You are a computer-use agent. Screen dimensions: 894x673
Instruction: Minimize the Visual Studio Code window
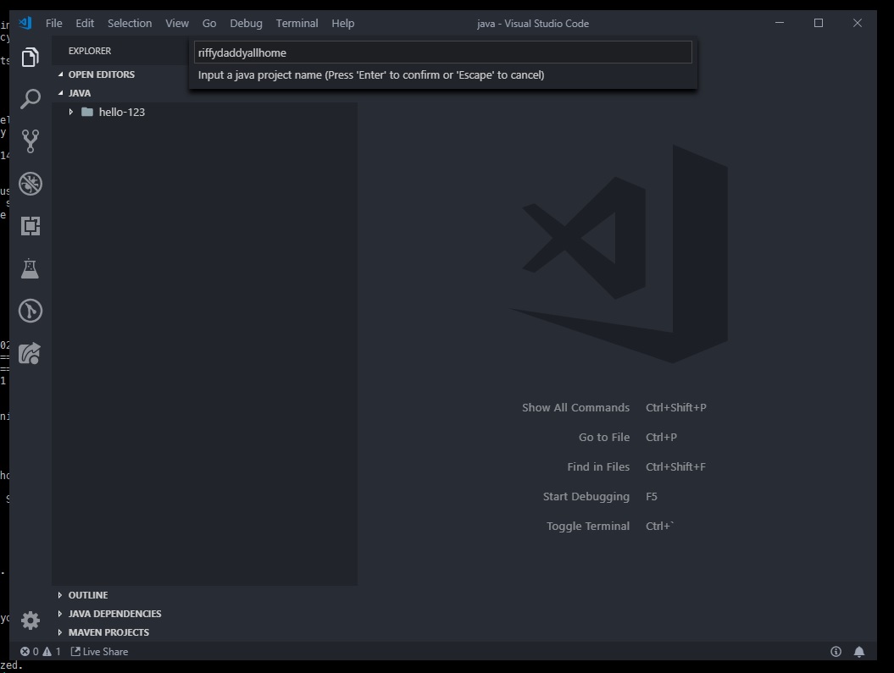[780, 23]
